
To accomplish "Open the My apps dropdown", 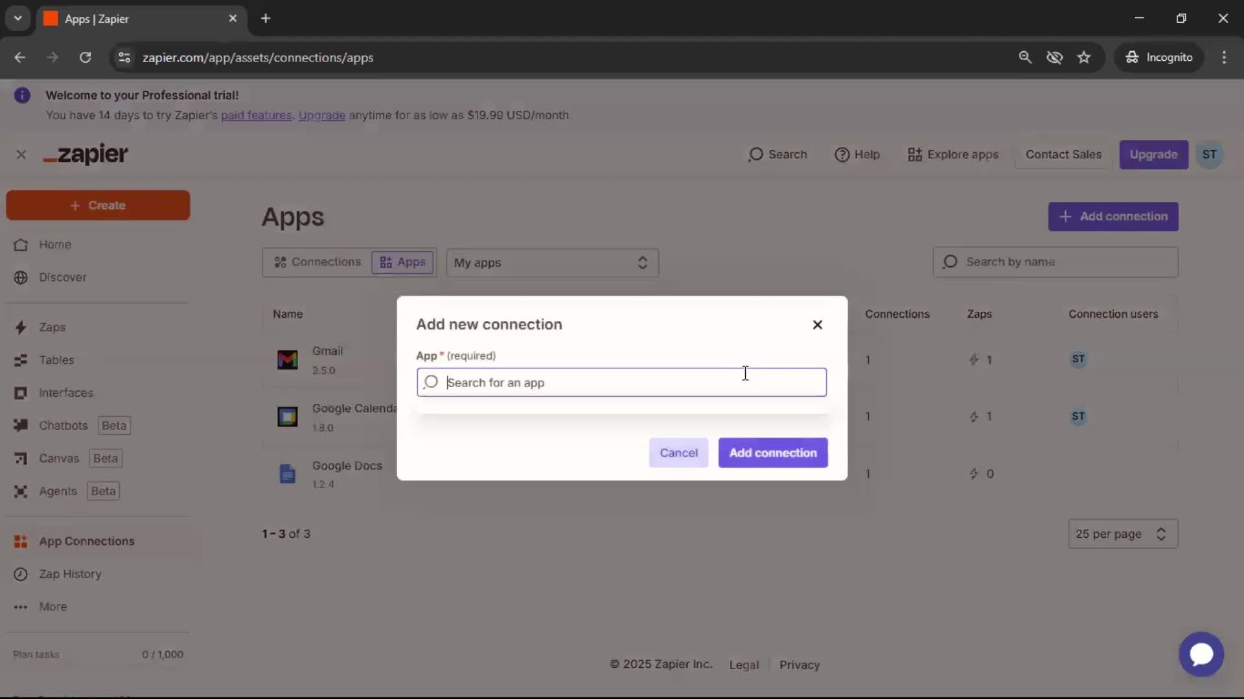I will click(552, 263).
